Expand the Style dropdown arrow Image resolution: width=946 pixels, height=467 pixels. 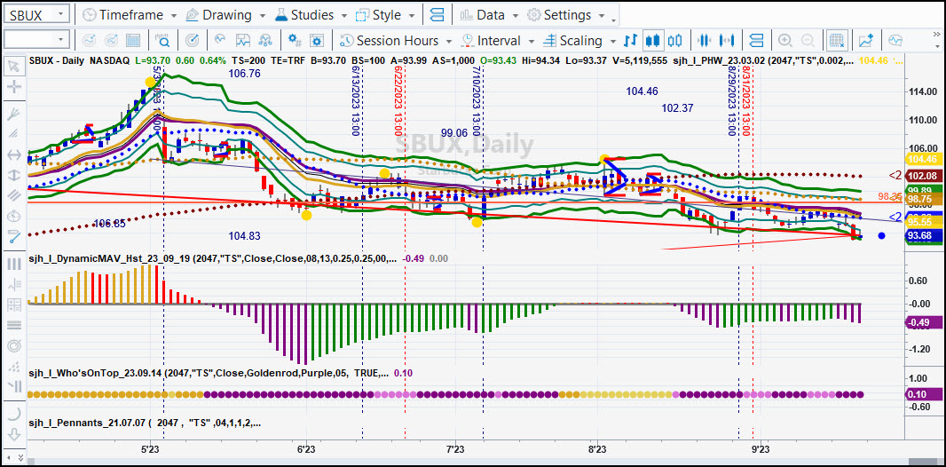coord(412,15)
